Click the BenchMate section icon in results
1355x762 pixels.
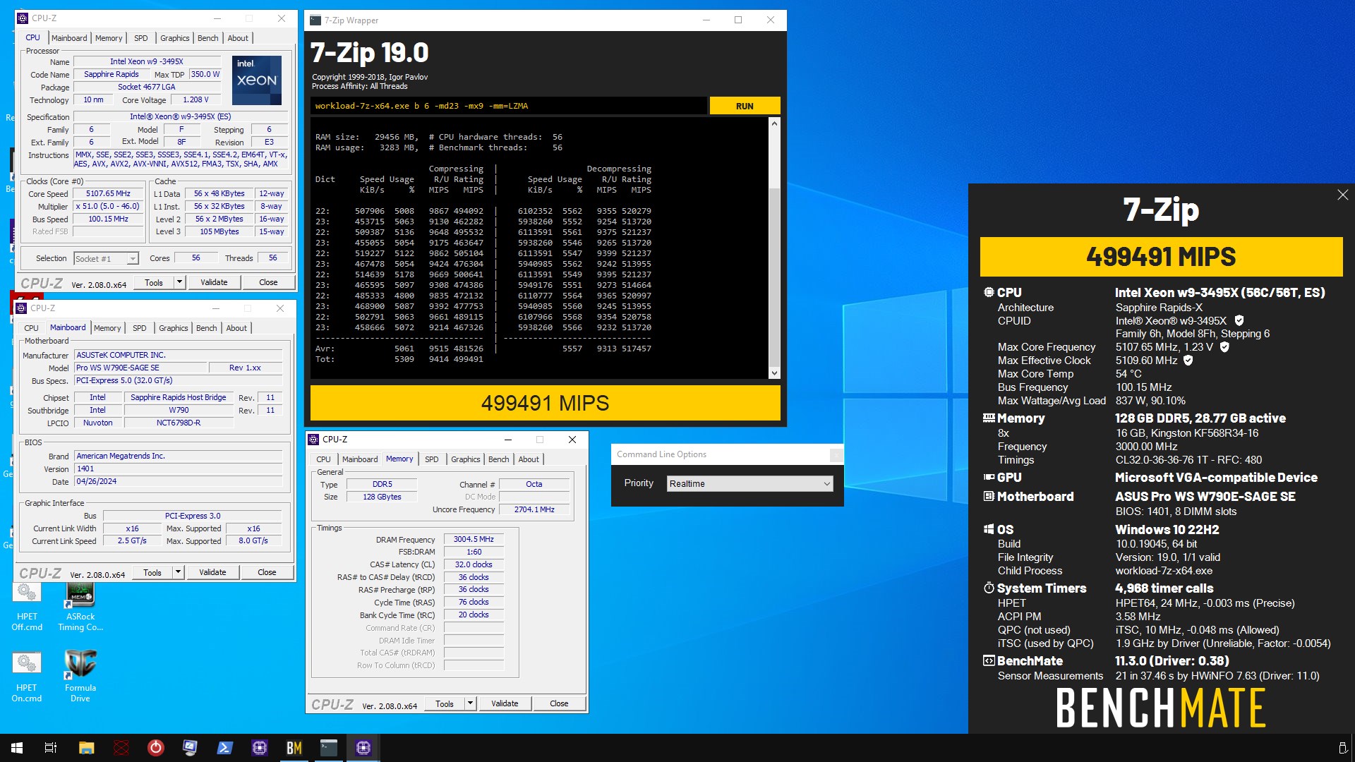[989, 661]
